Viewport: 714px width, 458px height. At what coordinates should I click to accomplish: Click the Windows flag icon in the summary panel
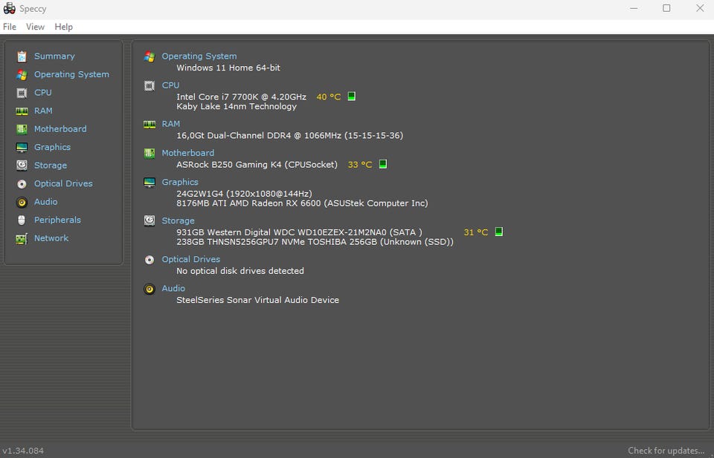(149, 56)
